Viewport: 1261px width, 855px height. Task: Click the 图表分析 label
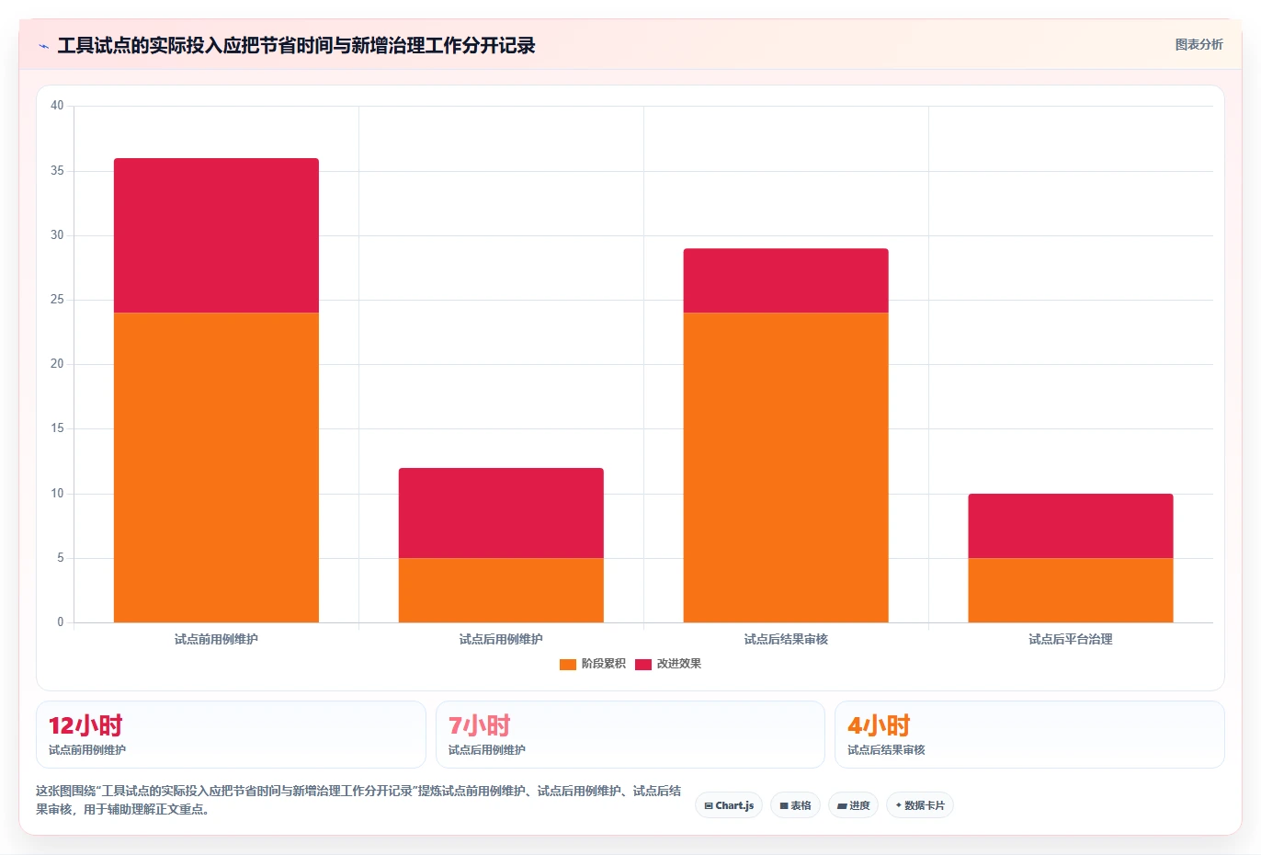pos(1199,44)
